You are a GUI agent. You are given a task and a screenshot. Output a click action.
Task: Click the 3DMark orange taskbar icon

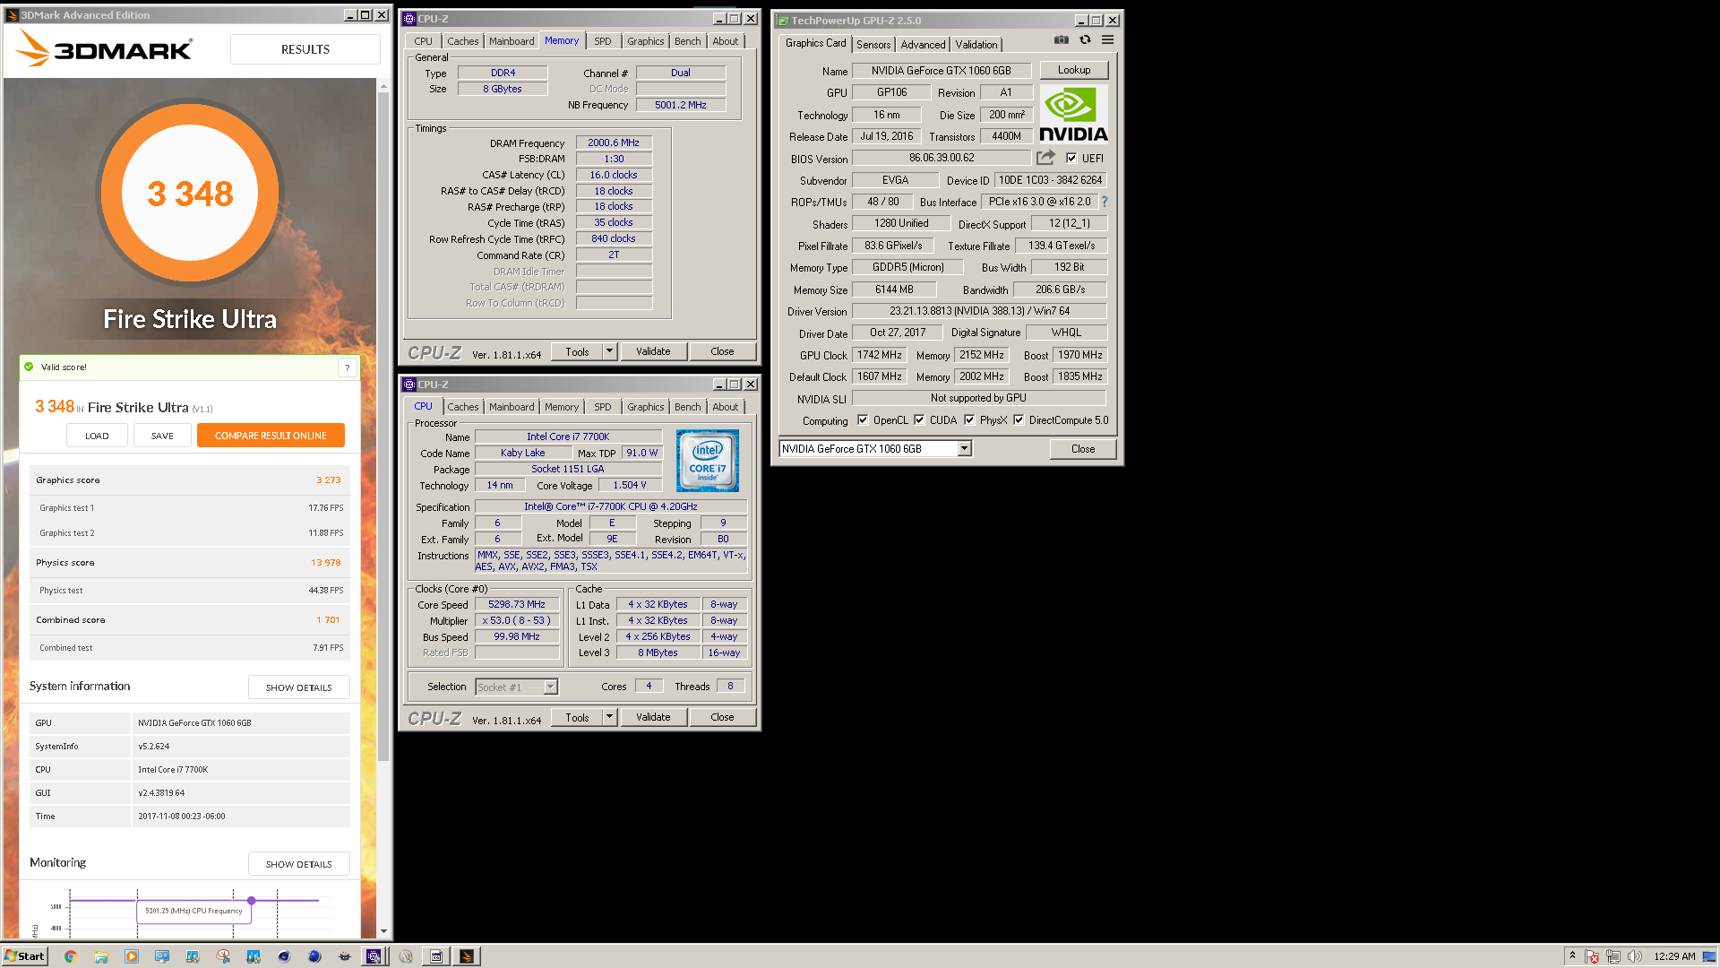point(467,956)
